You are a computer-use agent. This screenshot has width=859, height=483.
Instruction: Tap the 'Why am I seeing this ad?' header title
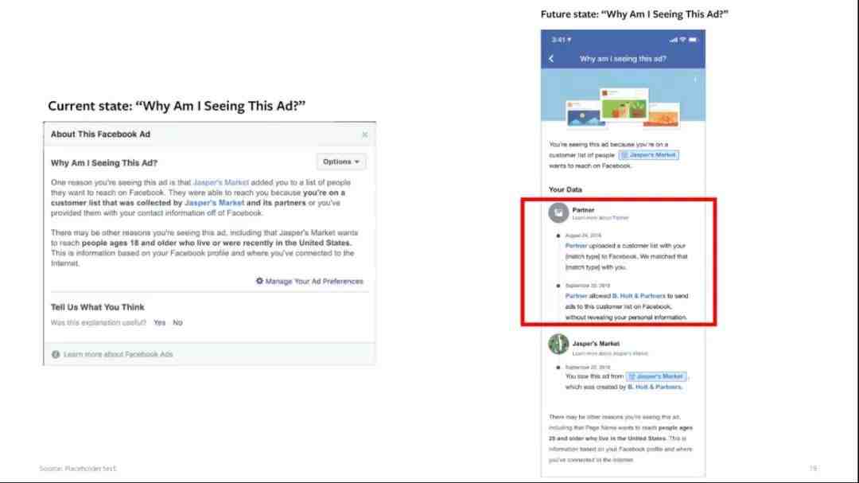(623, 59)
